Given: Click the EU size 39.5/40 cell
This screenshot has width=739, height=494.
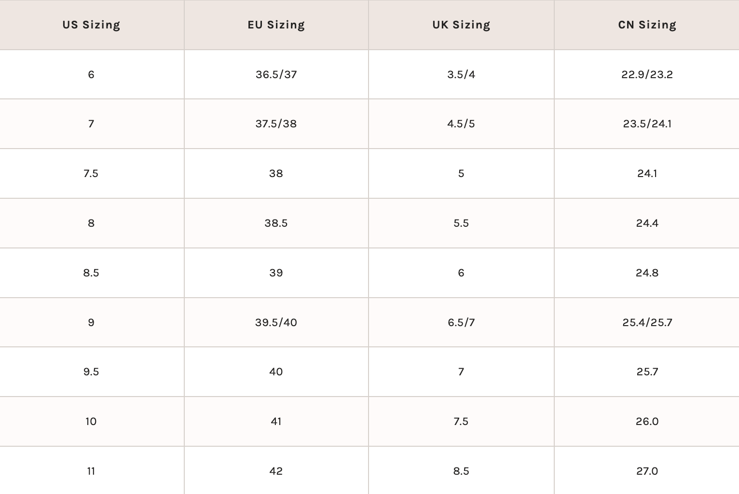Looking at the screenshot, I should [x=276, y=323].
